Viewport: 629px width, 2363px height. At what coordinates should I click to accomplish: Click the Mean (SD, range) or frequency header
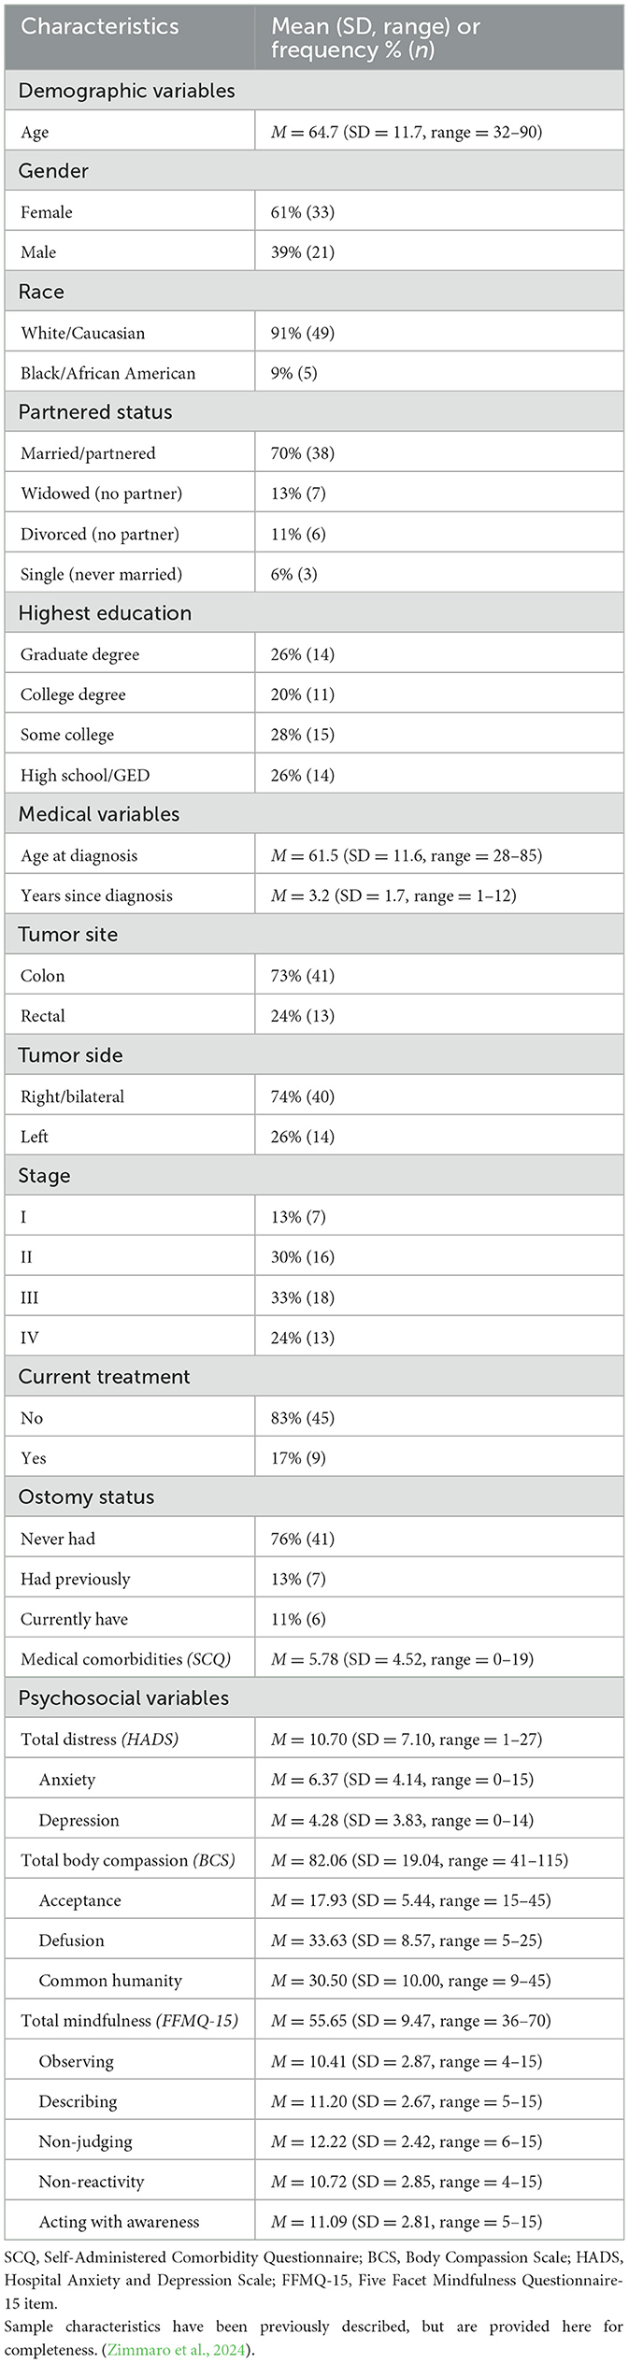[x=375, y=37]
